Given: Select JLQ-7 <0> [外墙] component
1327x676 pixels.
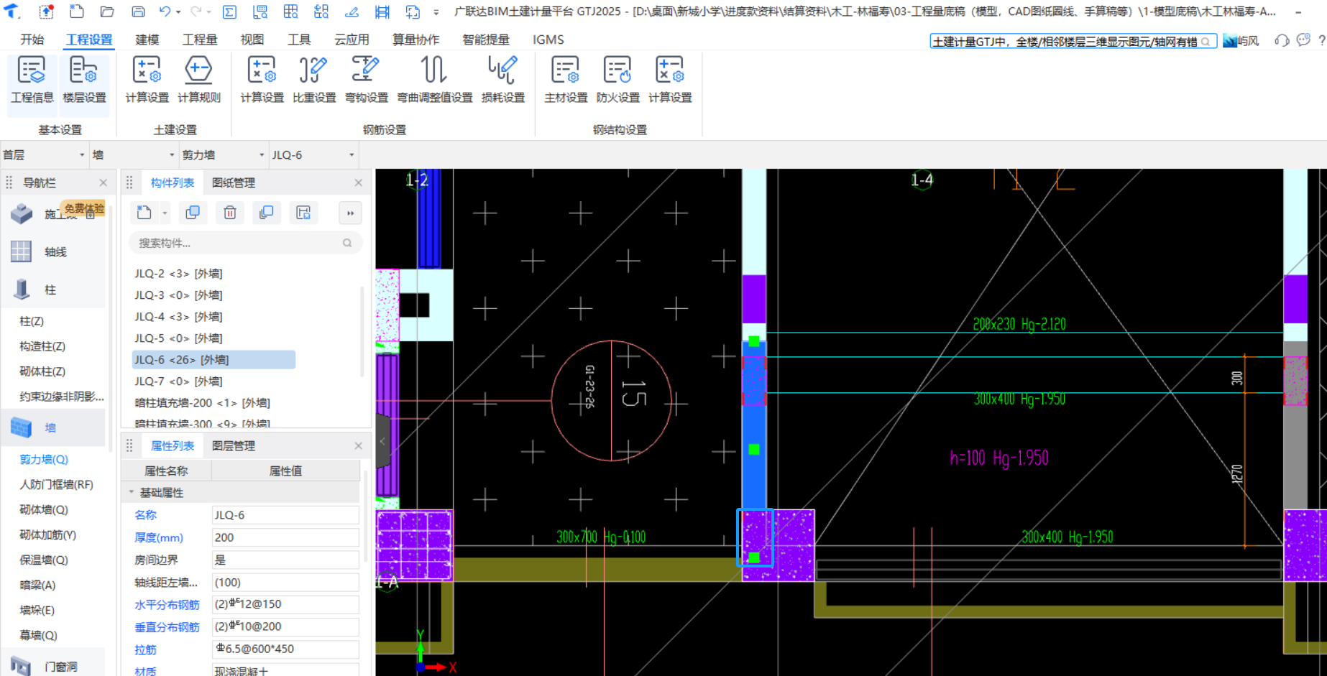Looking at the screenshot, I should [178, 381].
